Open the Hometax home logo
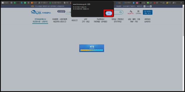This screenshot has width=185, height=92. click(41, 12)
